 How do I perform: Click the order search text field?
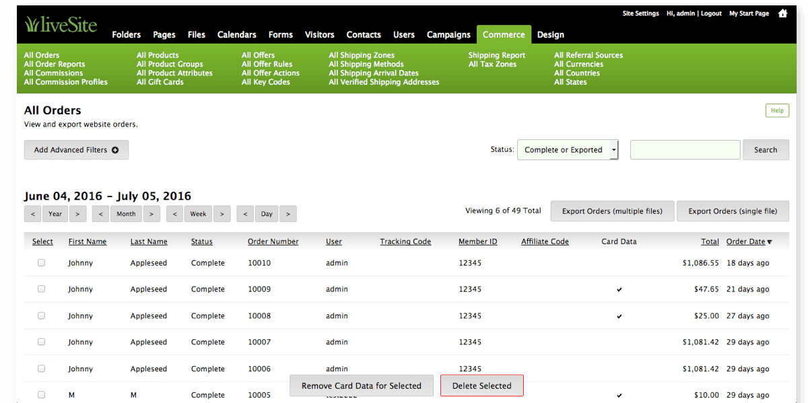click(685, 150)
